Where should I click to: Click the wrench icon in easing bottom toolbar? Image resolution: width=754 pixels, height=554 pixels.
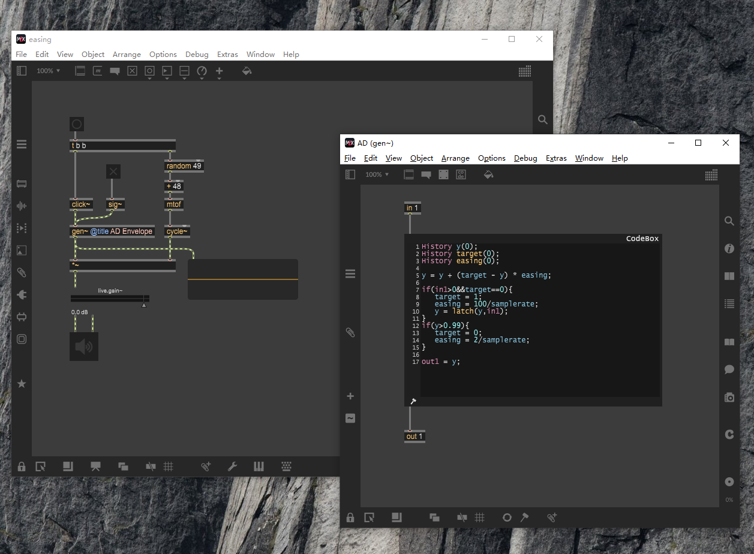point(233,466)
